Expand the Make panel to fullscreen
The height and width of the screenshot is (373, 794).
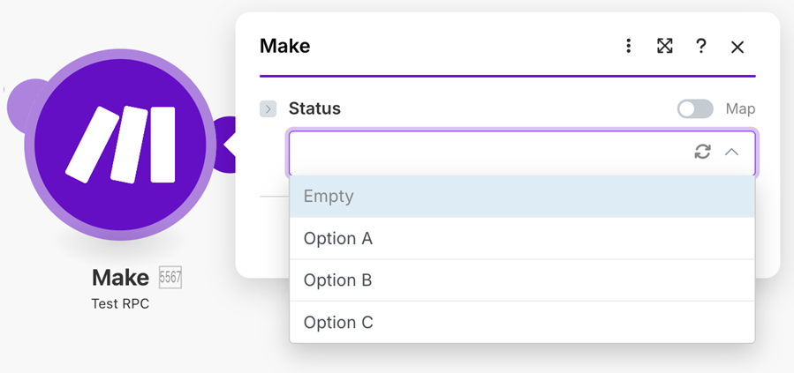[x=665, y=46]
